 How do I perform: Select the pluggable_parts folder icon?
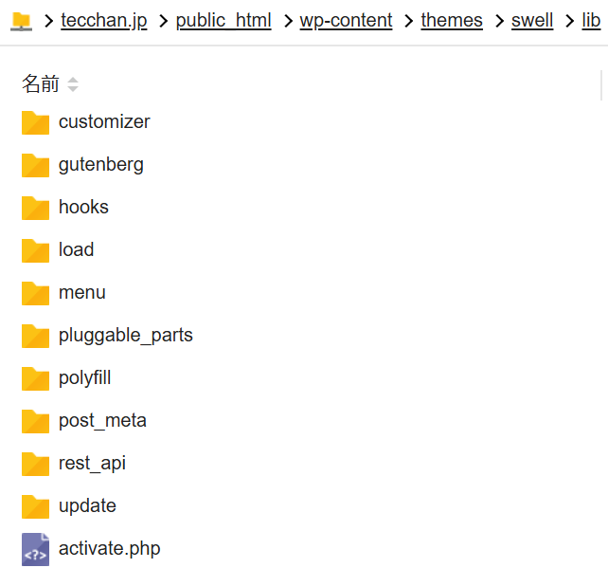35,337
